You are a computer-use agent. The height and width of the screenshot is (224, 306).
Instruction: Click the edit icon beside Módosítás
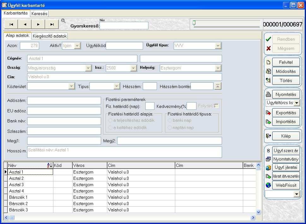click(x=268, y=71)
